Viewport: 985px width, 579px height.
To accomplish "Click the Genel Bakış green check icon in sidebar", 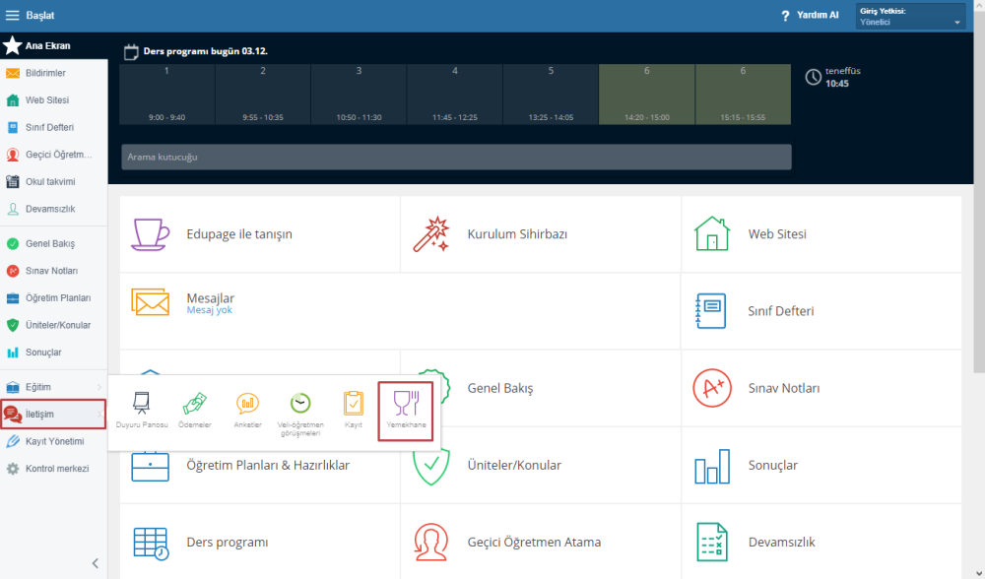I will coord(13,243).
